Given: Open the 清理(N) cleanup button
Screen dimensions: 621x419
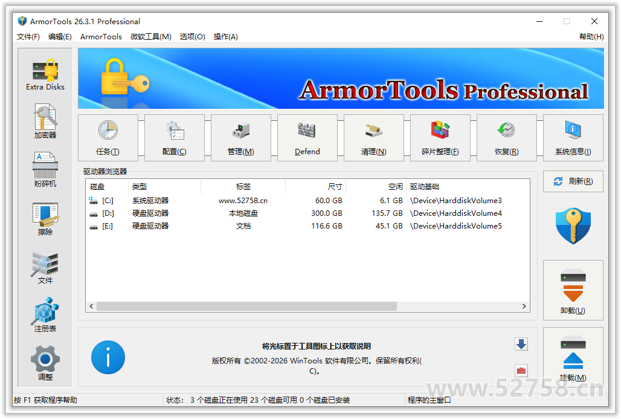Looking at the screenshot, I should tap(373, 138).
